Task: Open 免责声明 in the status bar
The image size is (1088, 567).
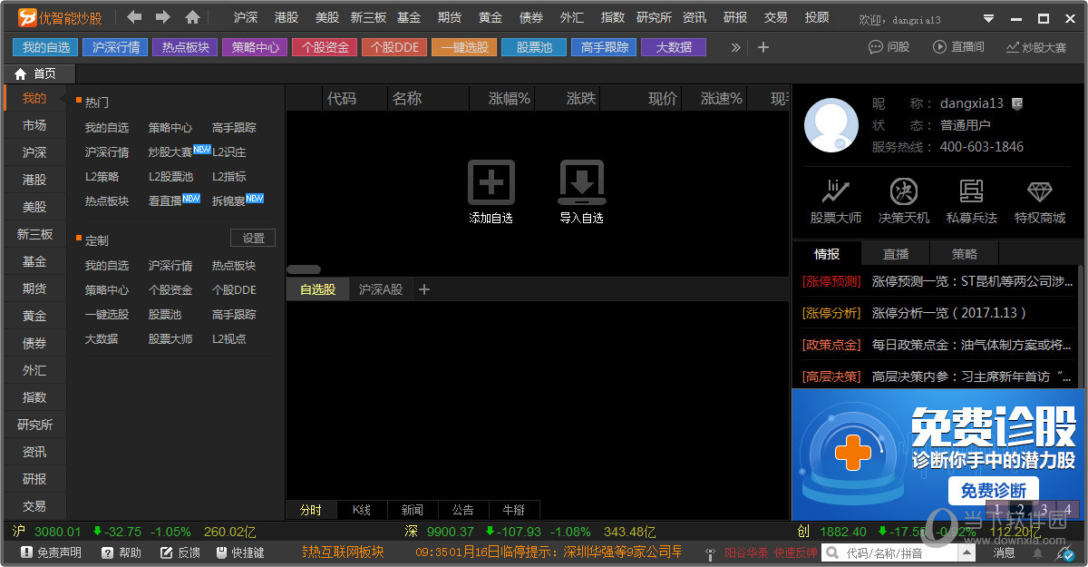Action: pos(51,552)
